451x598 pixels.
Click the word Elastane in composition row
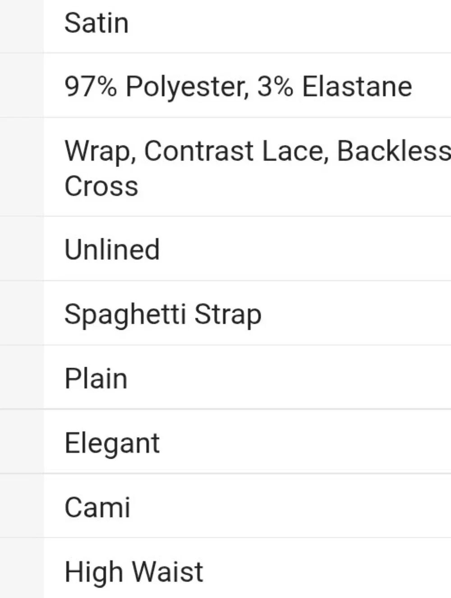[x=357, y=86]
